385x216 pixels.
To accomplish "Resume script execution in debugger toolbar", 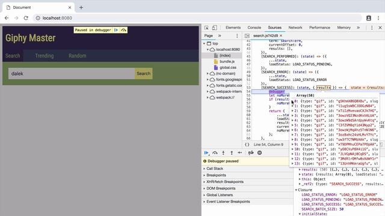I will click(206, 153).
